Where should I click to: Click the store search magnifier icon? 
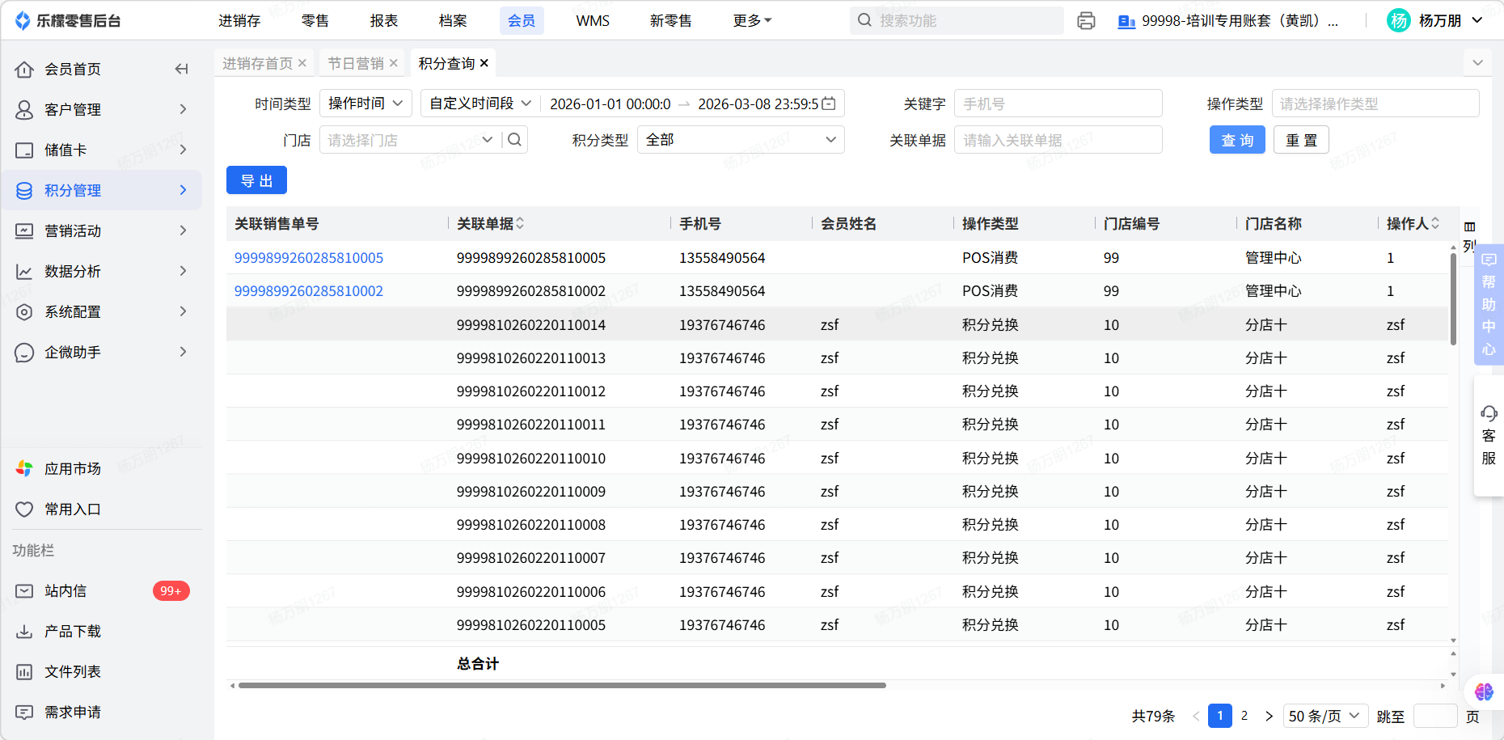pyautogui.click(x=514, y=140)
